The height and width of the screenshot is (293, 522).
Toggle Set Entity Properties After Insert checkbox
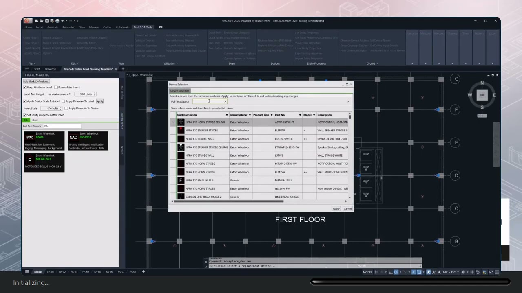pos(25,115)
